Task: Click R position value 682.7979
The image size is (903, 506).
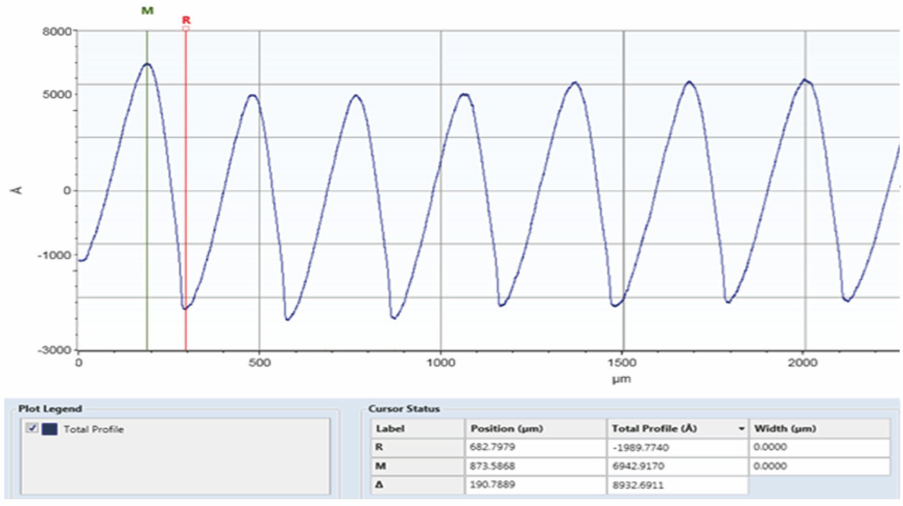Action: pyautogui.click(x=492, y=447)
